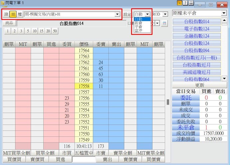Click the help question mark icon in title bar
The height and width of the screenshot is (165, 230).
(x=185, y=4)
